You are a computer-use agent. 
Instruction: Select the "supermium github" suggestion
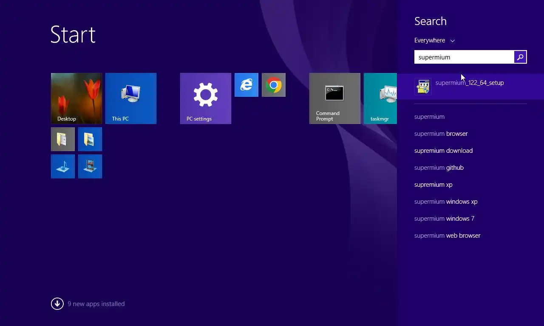point(439,168)
